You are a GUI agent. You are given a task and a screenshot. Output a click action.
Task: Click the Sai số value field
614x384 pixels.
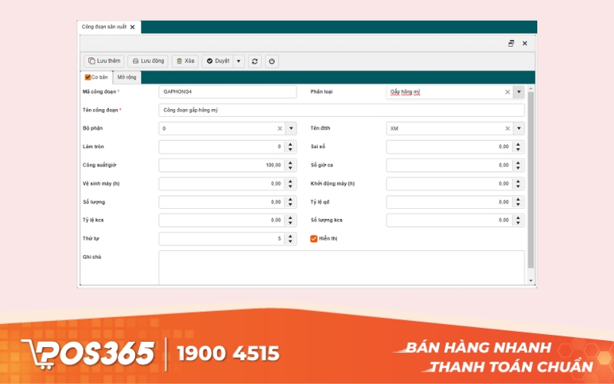(x=450, y=147)
